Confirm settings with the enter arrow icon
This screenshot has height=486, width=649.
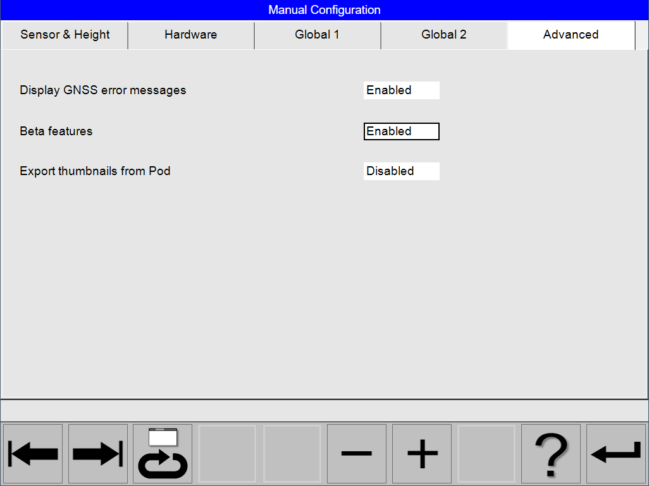click(615, 454)
